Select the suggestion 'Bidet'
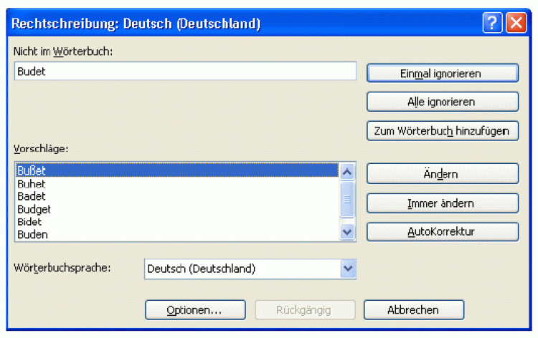Image resolution: width=538 pixels, height=338 pixels. (175, 221)
